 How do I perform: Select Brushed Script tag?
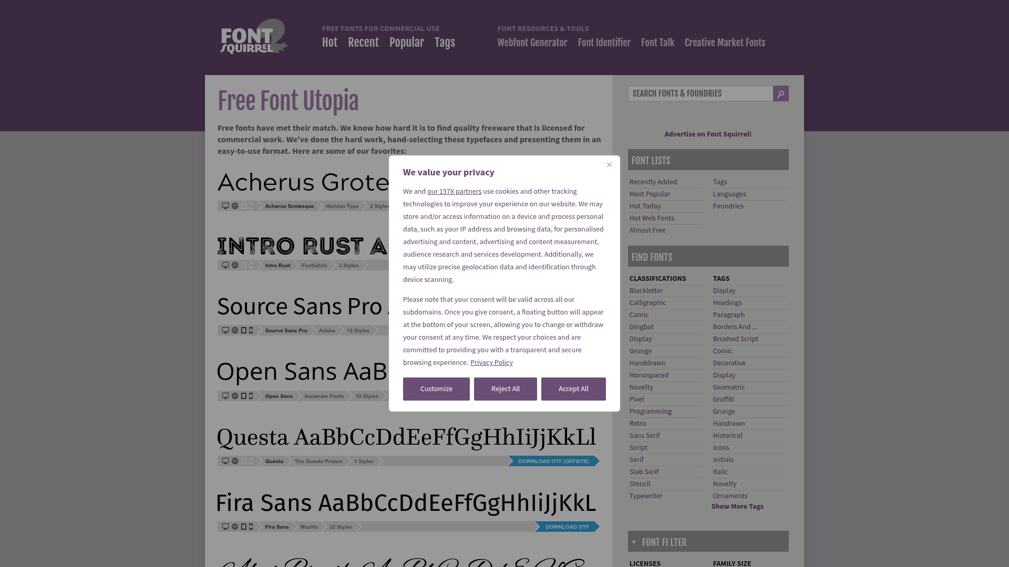[736, 339]
